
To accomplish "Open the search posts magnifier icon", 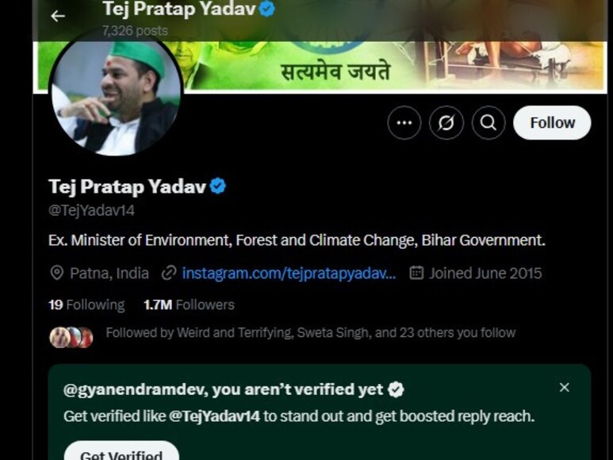I will point(488,123).
